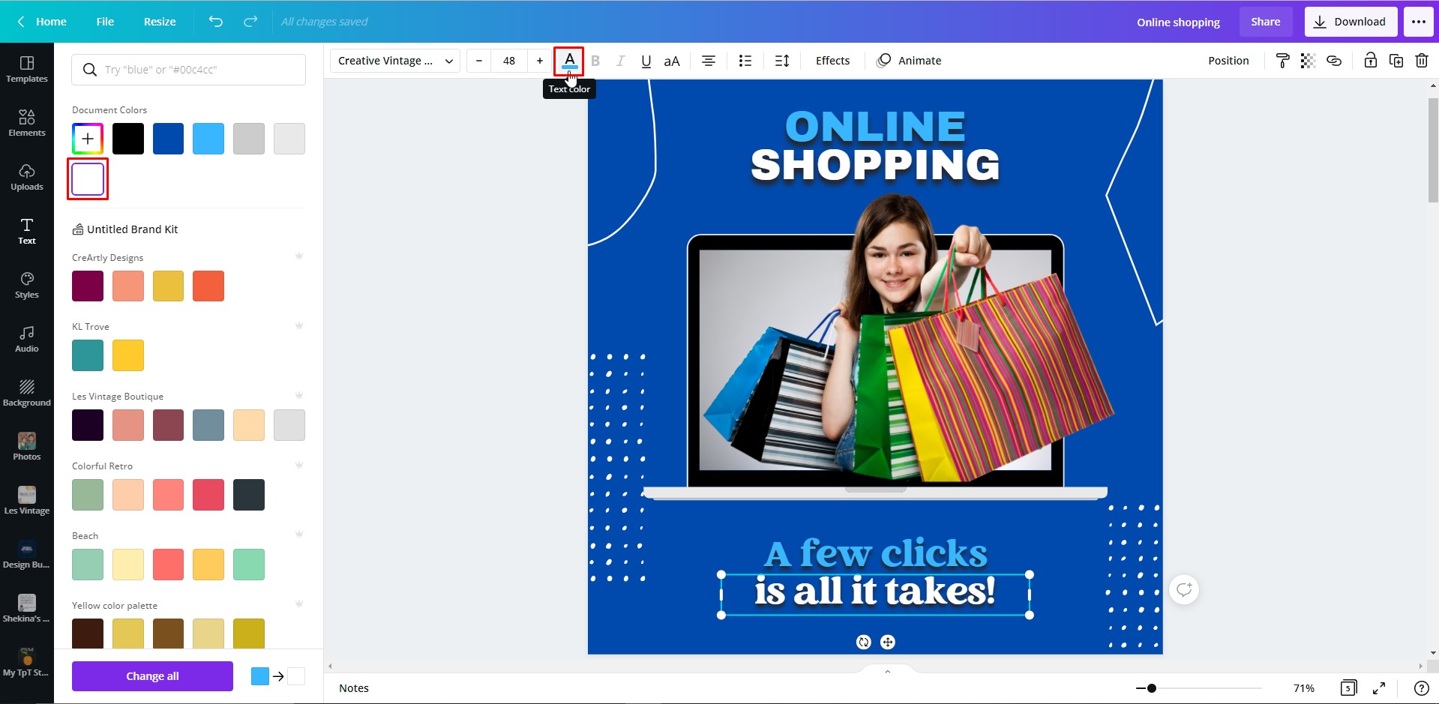This screenshot has height=704, width=1439.
Task: Click the move handle below text box
Action: pos(888,642)
